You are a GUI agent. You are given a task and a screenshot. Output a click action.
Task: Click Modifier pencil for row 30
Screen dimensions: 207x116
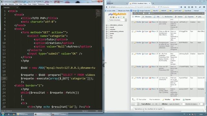[x=135, y=89]
